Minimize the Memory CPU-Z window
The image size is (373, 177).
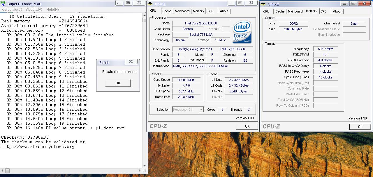(345, 3)
